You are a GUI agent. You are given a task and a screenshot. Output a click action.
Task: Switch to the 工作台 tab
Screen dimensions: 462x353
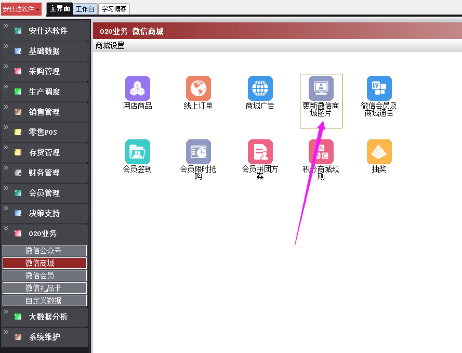85,9
